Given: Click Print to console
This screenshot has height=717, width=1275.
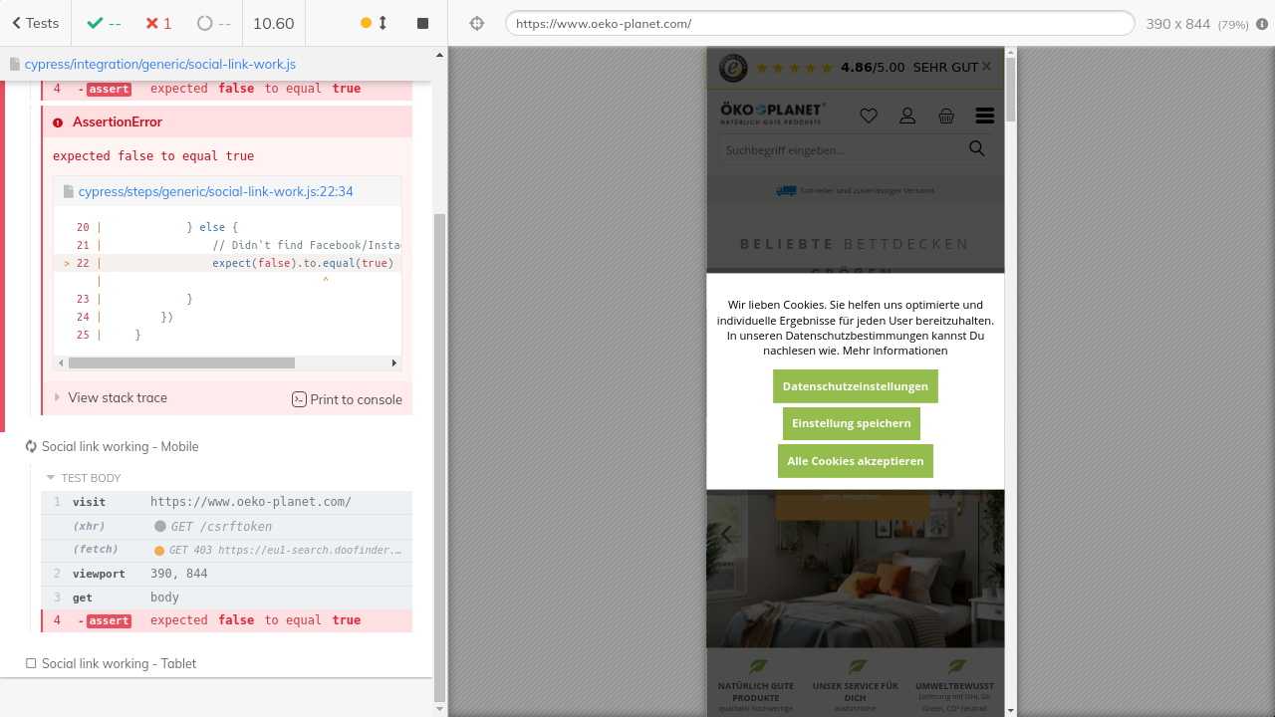Looking at the screenshot, I should click(x=347, y=399).
